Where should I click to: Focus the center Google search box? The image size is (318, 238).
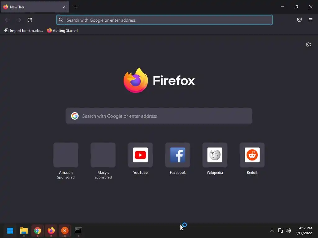(x=159, y=116)
